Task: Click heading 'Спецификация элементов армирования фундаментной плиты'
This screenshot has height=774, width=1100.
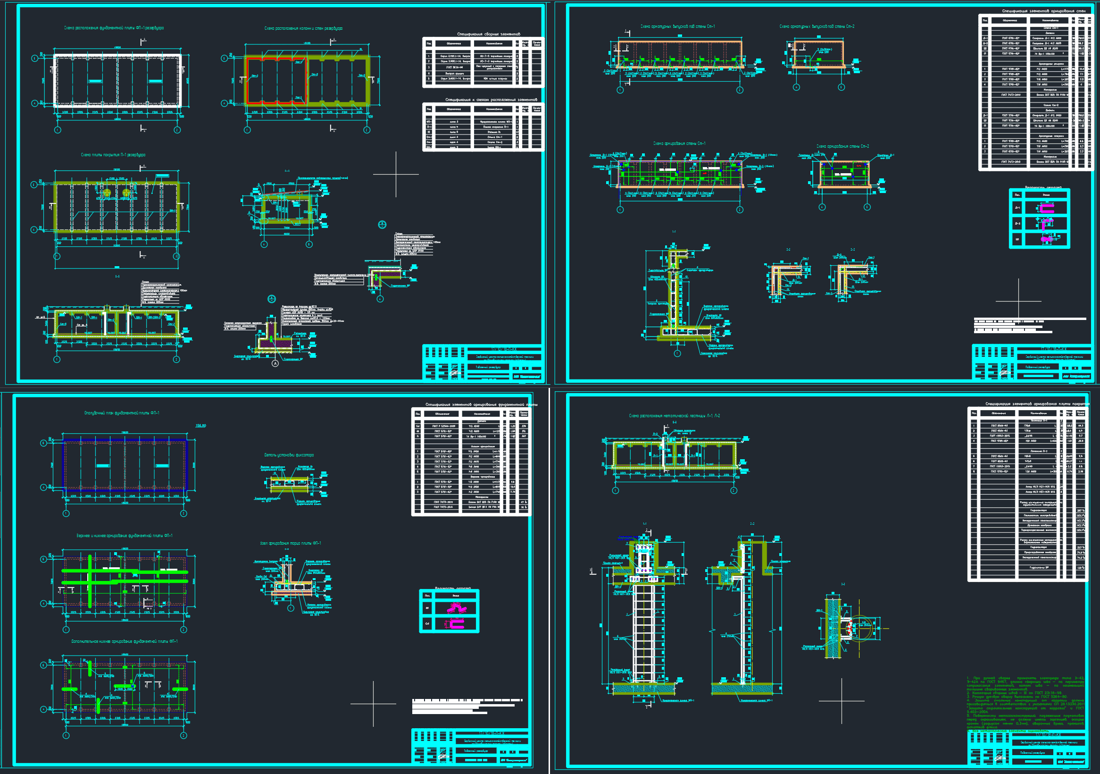Action: [482, 404]
